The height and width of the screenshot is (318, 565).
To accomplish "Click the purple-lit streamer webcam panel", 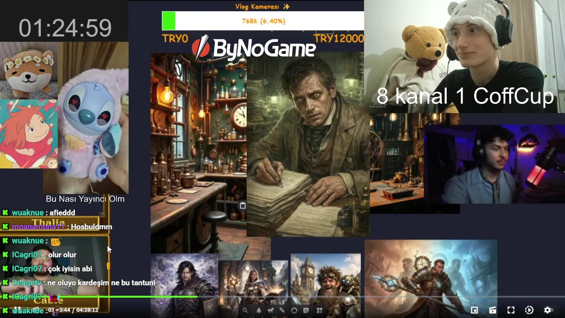I will (494, 164).
